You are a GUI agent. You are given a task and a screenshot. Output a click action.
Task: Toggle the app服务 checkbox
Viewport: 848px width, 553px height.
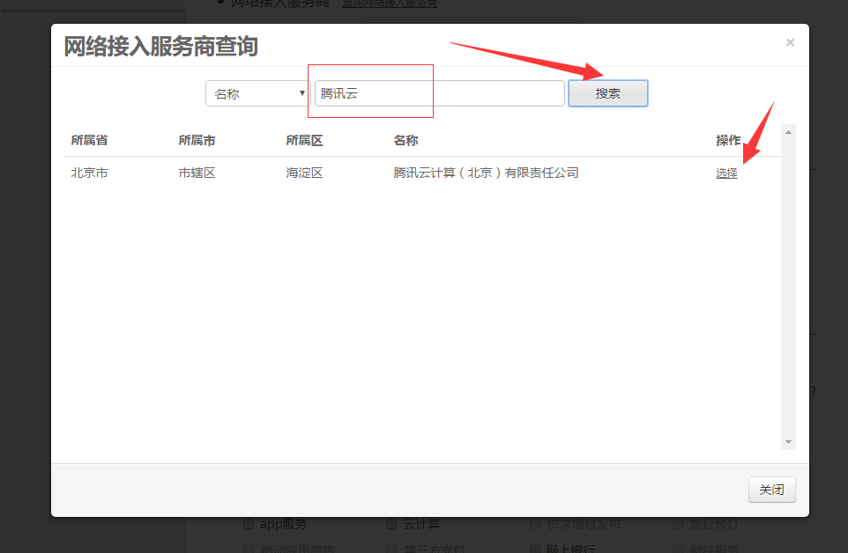[x=249, y=525]
